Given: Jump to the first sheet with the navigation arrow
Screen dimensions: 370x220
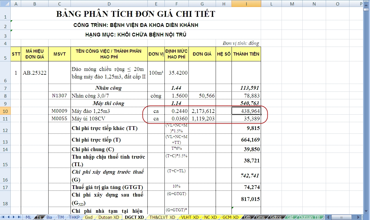Looking at the screenshot, I should tap(3, 217).
